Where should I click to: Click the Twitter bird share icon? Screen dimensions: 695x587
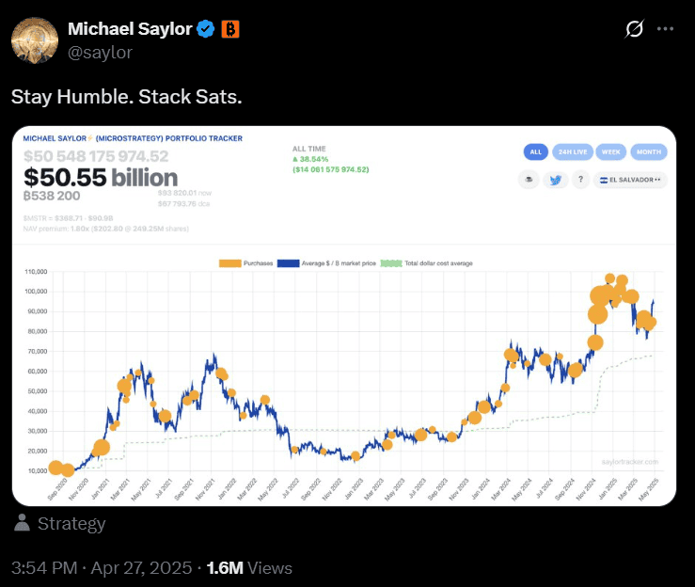(556, 180)
